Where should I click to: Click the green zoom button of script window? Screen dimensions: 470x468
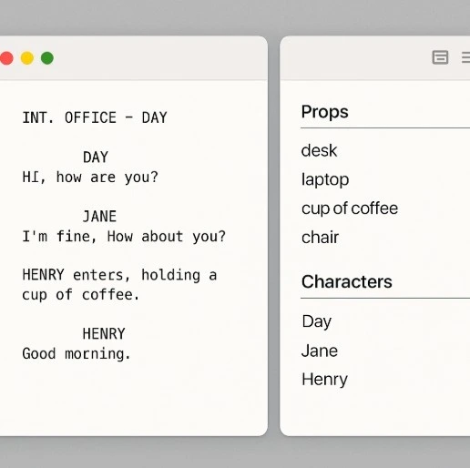pos(47,58)
